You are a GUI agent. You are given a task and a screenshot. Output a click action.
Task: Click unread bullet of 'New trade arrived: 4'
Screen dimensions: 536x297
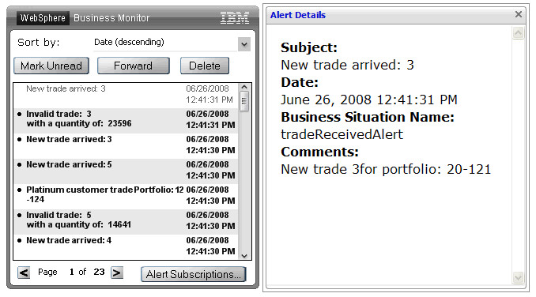pyautogui.click(x=20, y=240)
